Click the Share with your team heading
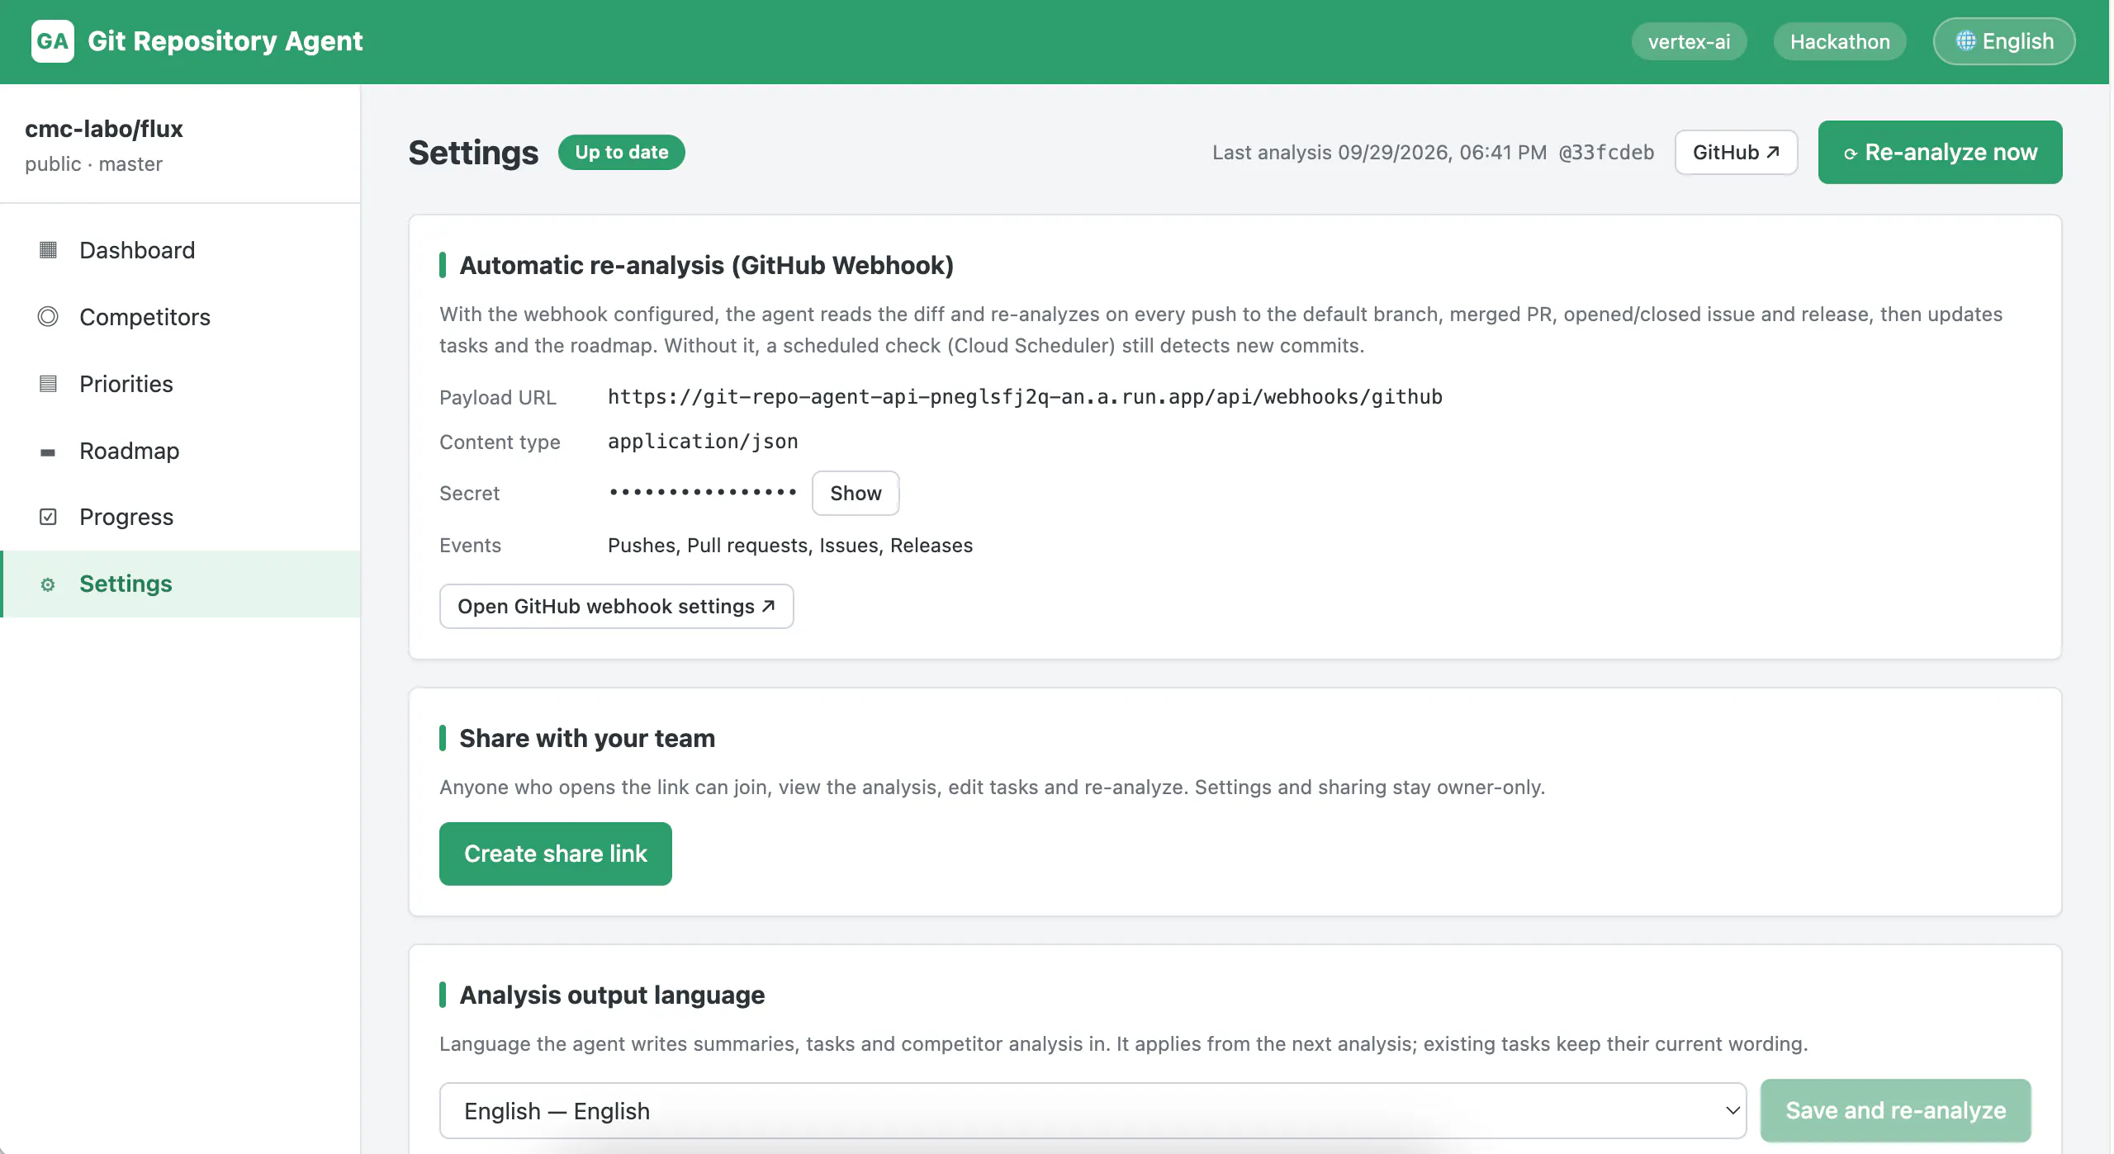This screenshot has width=2114, height=1154. [x=587, y=738]
